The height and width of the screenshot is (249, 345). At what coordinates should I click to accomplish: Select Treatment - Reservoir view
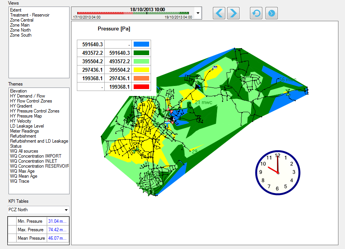pyautogui.click(x=30, y=15)
